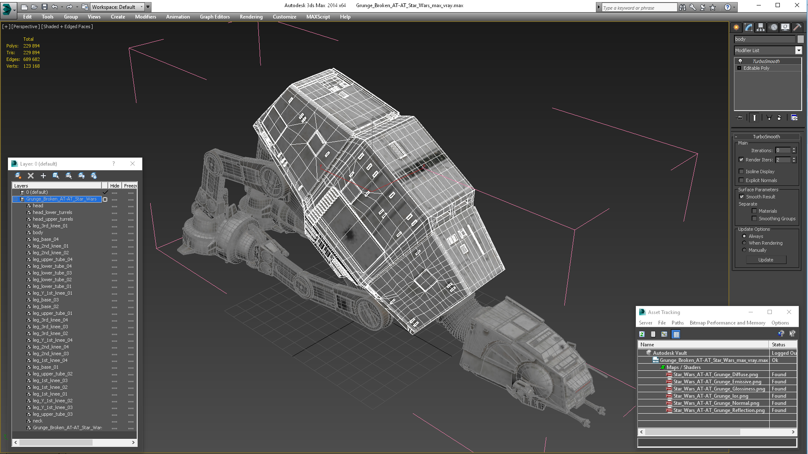Click the body object color swatch

point(800,39)
